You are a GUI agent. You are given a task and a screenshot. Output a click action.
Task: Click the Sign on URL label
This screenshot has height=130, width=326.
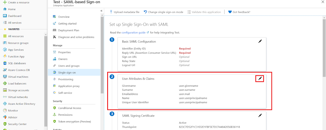(129, 57)
